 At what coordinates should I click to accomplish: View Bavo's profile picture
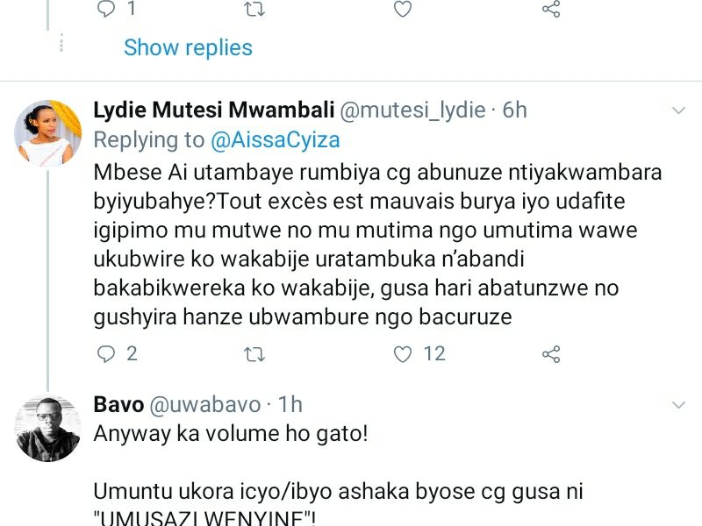(x=47, y=427)
